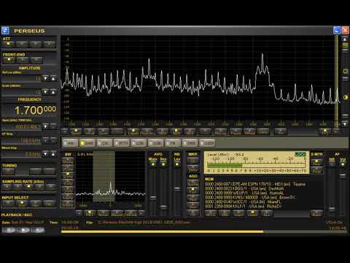
Task: Click the lit third BW bandwidth button
Action: click(x=68, y=175)
